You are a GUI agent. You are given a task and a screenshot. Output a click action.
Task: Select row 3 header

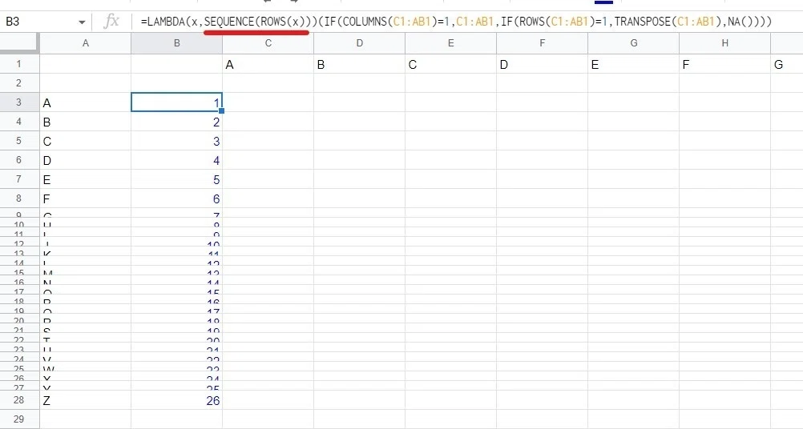(x=19, y=102)
